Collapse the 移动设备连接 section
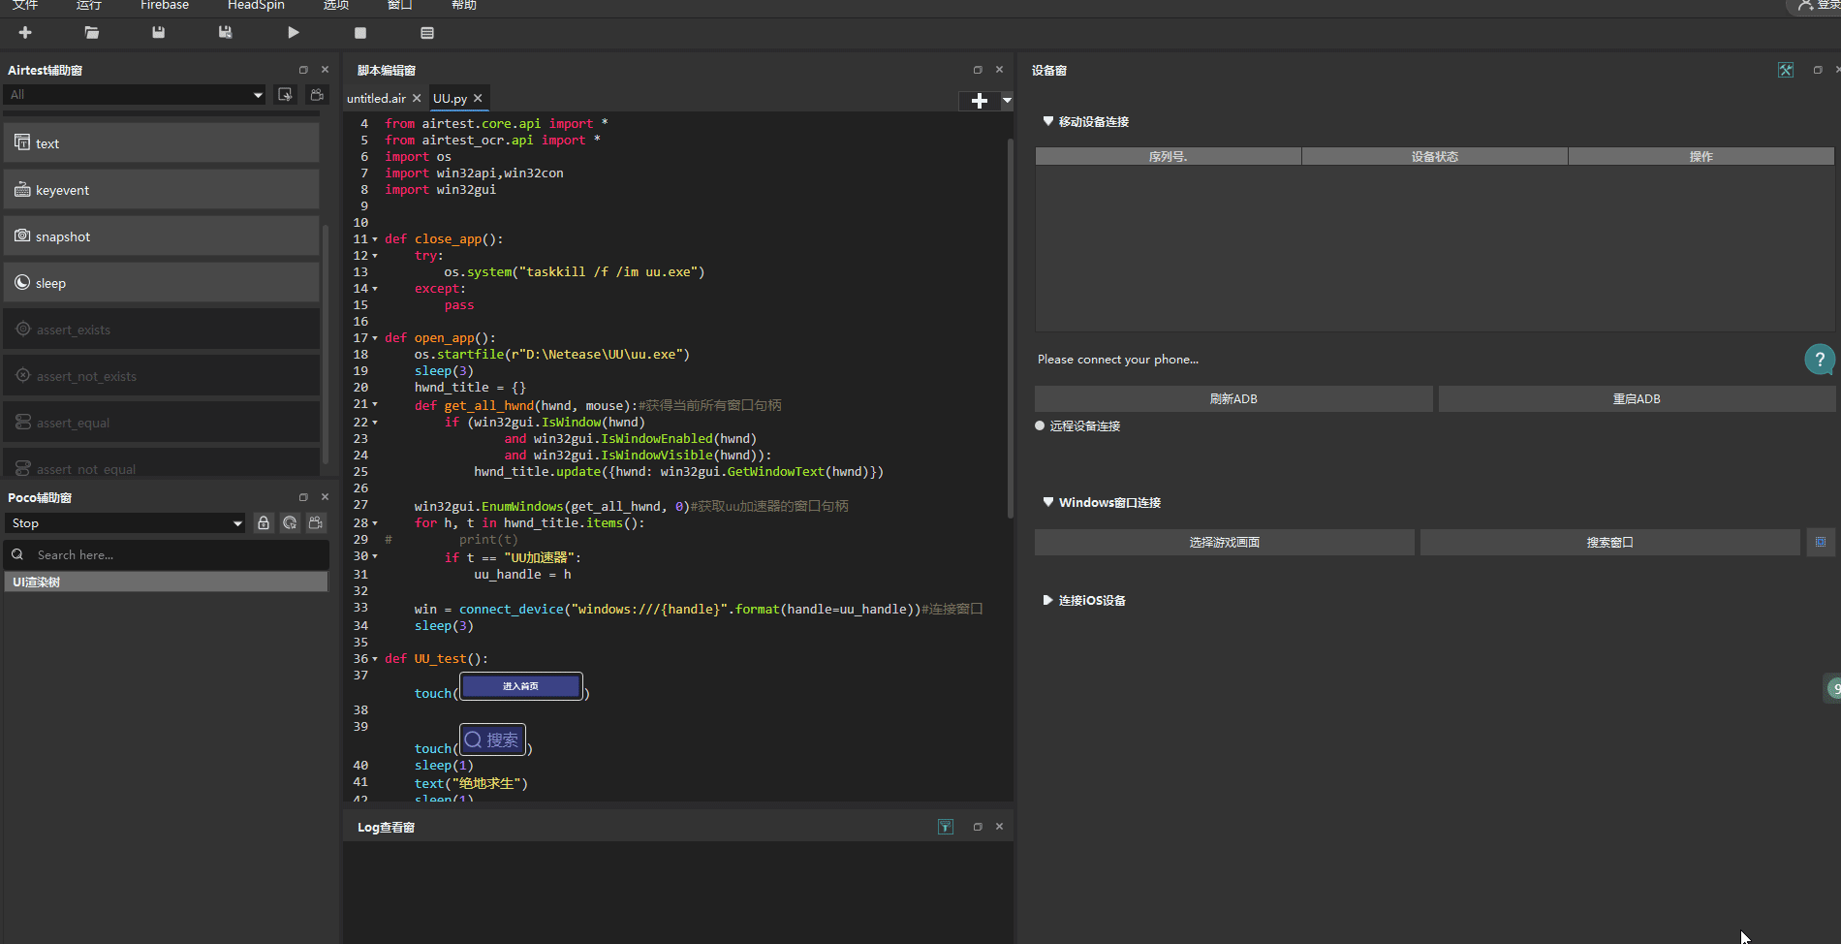1841x944 pixels. (x=1047, y=121)
